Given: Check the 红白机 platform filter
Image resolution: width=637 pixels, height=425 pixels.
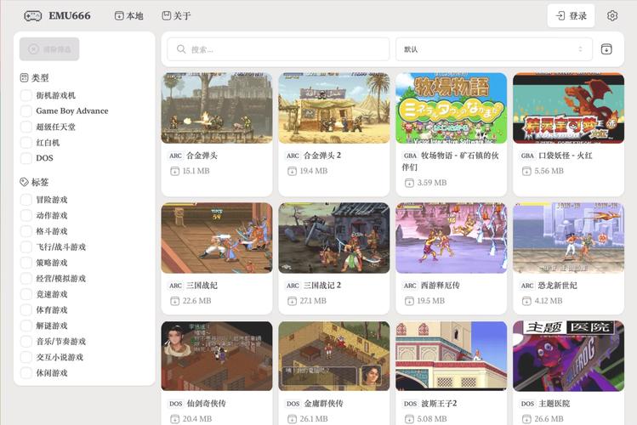Looking at the screenshot, I should [26, 143].
